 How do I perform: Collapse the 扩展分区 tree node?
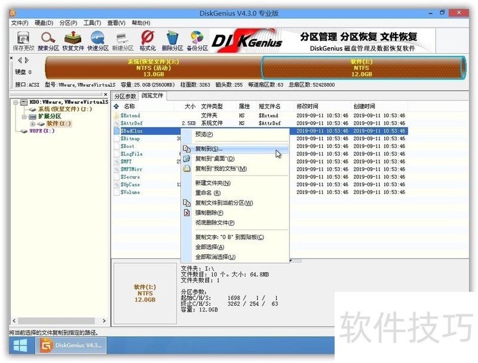[24, 116]
